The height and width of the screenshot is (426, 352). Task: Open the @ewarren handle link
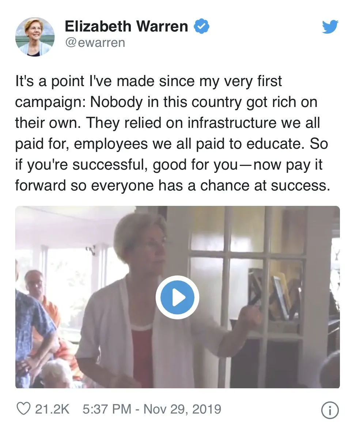(95, 43)
